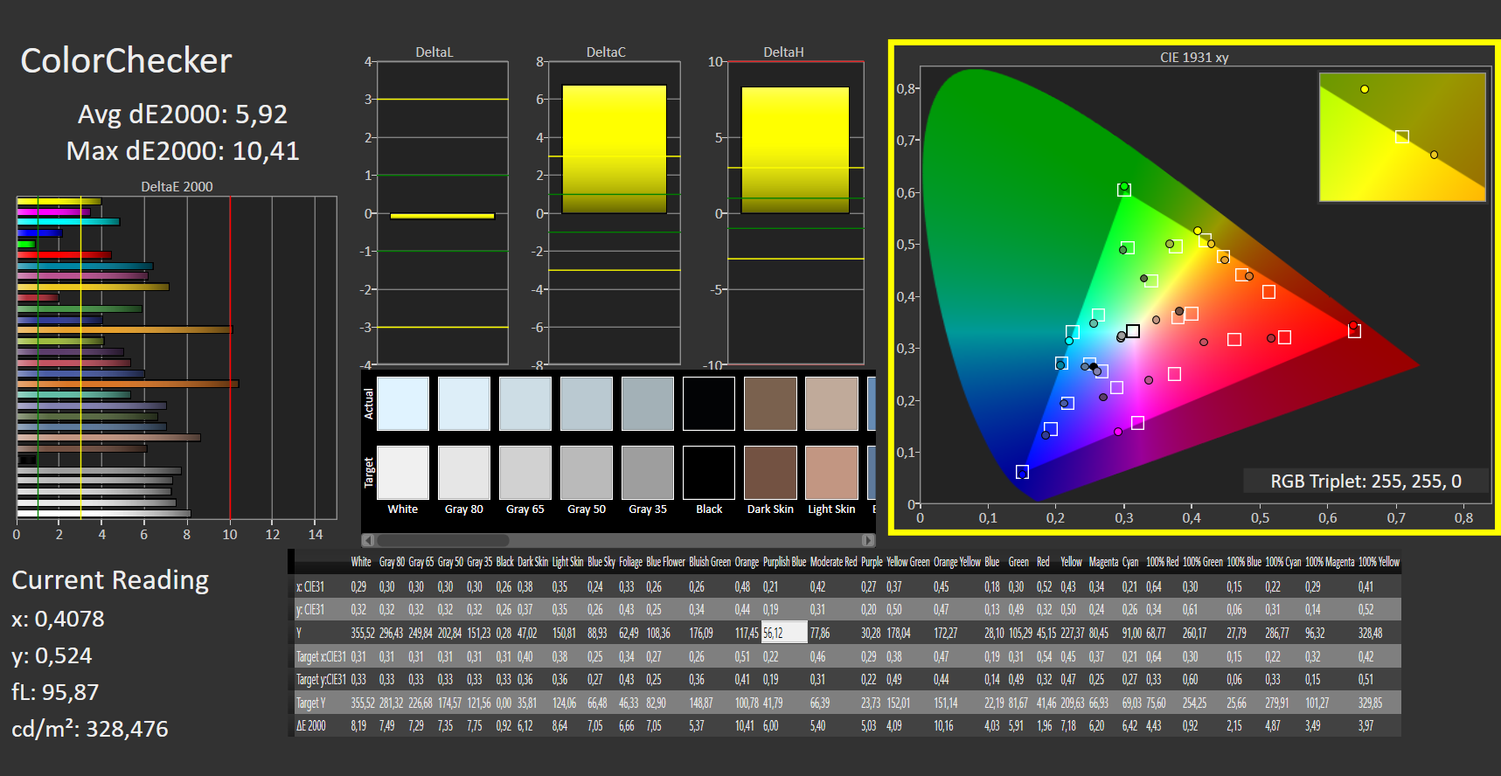Image resolution: width=1501 pixels, height=776 pixels.
Task: Click the 10,16 ΔE value for Orange Yellow
Action: point(943,725)
